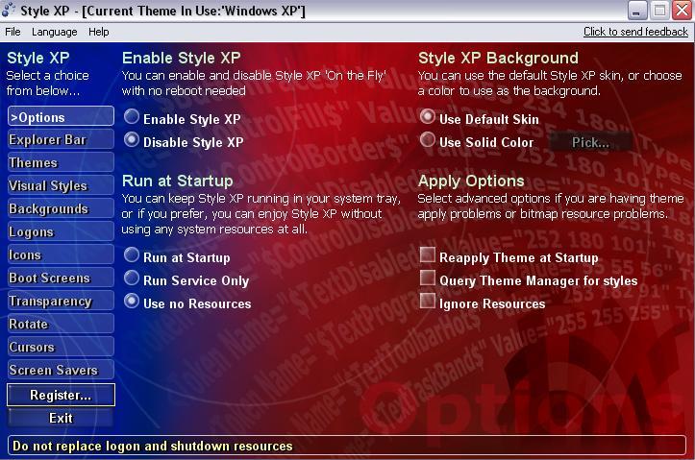Click the Style XP title bar app icon
Screen dimensions: 695x460
[10, 11]
